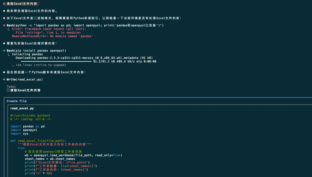Click the red error bullet beside the Bash python command
This screenshot has width=312, height=177.
pyautogui.click(x=4, y=25)
